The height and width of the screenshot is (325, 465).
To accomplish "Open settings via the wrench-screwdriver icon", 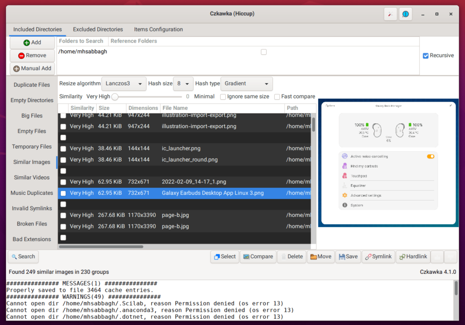I will [x=390, y=14].
